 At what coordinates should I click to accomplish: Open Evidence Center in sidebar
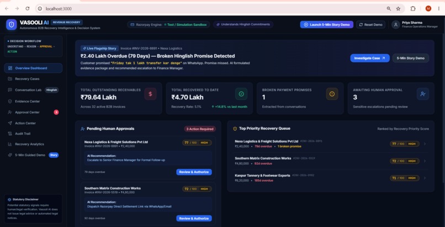33,101
